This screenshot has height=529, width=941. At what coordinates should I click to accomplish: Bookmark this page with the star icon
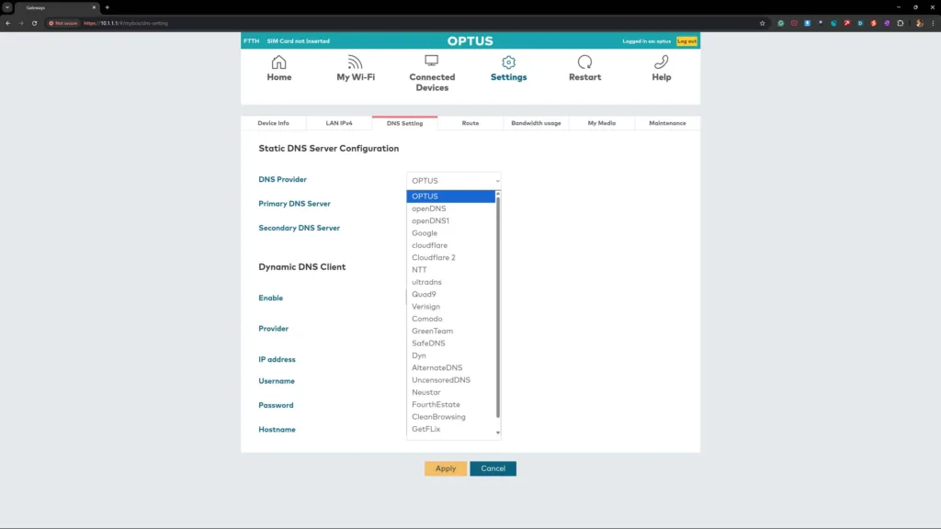[762, 23]
